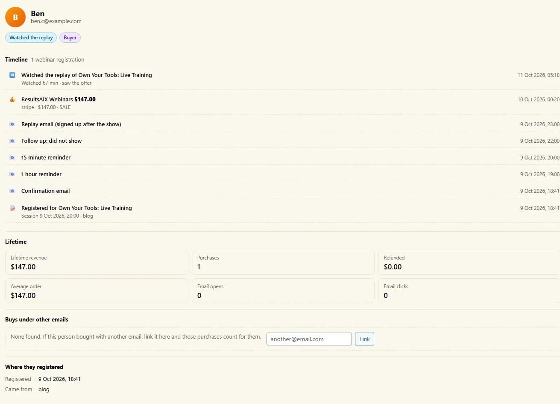
Task: Click the registration icon beside Registered for Own Your Tools
Action: tap(12, 208)
